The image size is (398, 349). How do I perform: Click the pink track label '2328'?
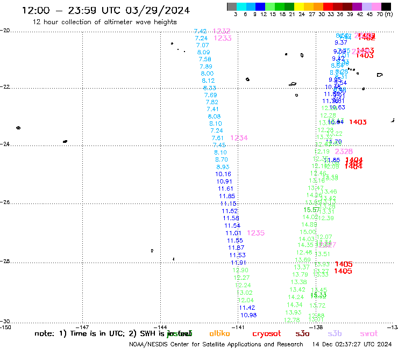[344, 151]
